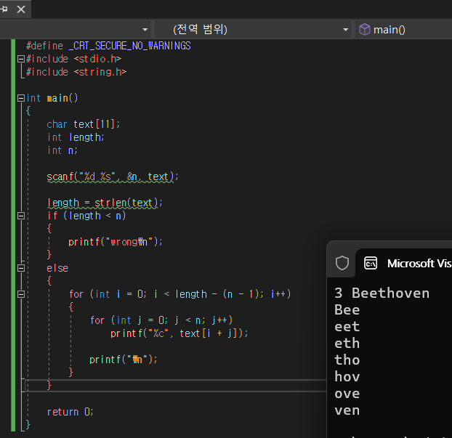Click the shield icon in console window

[x=342, y=263]
